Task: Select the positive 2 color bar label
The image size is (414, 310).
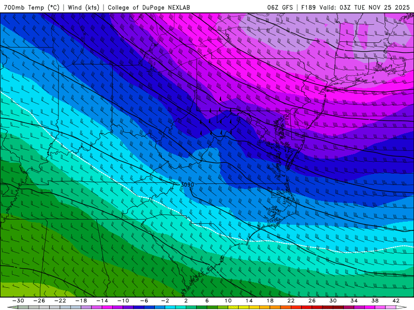Action: pyautogui.click(x=186, y=301)
